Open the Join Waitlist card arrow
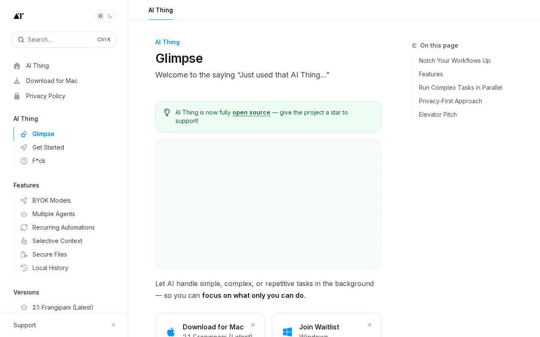This screenshot has width=540, height=337. tap(369, 325)
